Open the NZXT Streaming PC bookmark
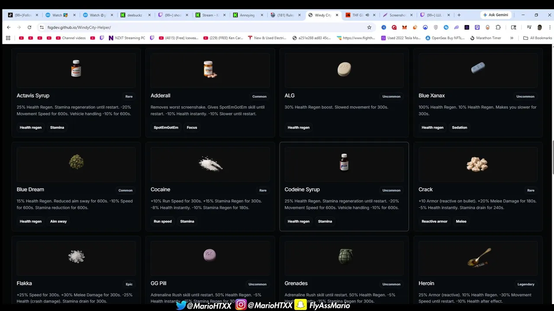554x311 pixels. point(127,38)
